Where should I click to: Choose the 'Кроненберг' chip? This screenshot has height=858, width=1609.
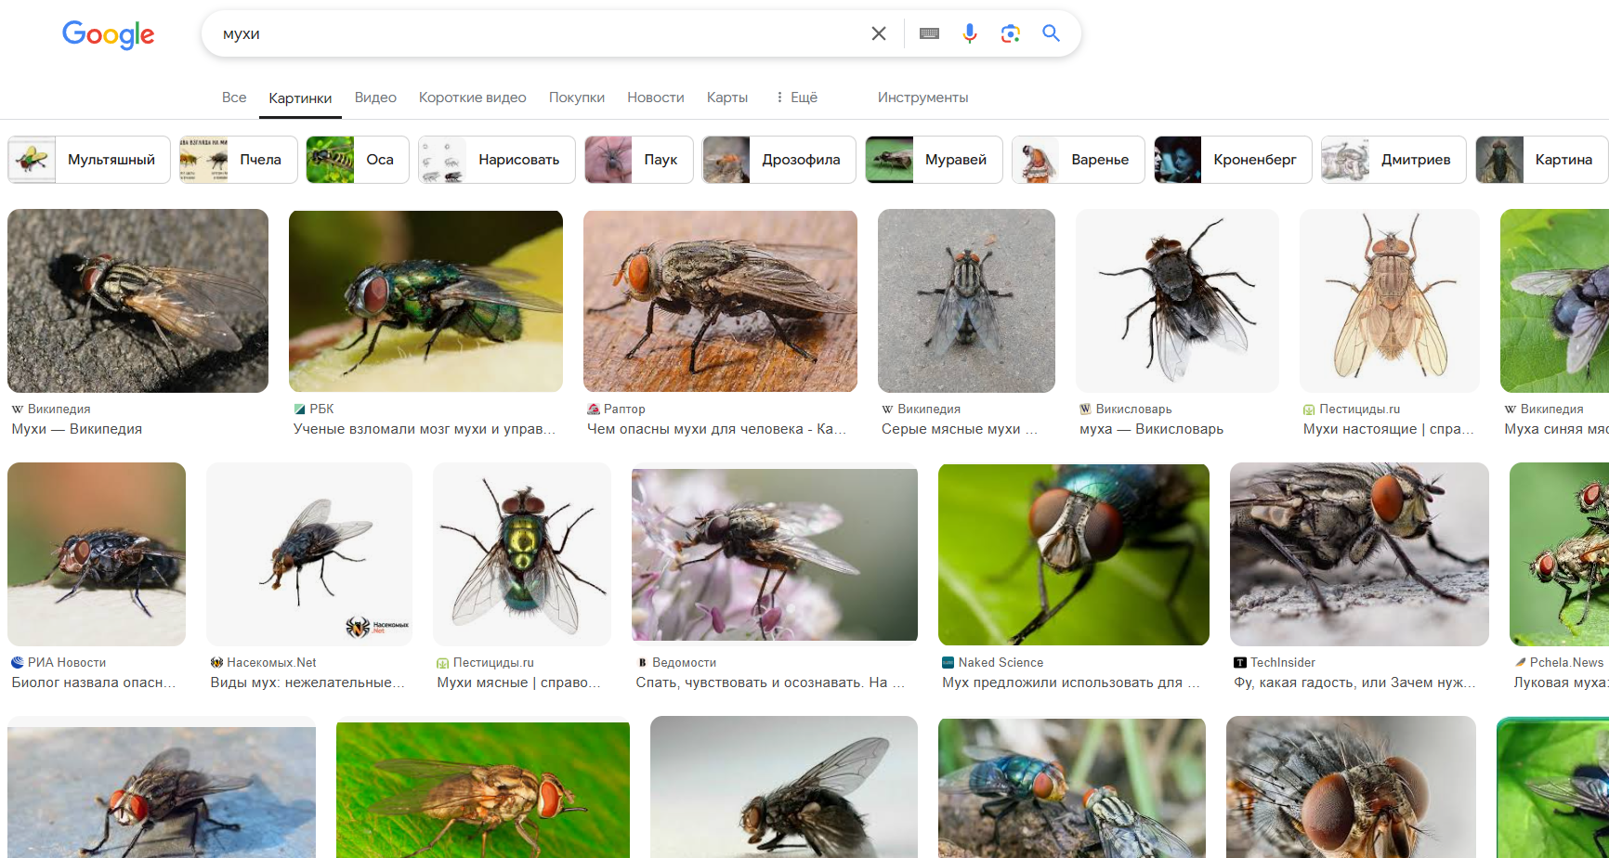(x=1233, y=160)
